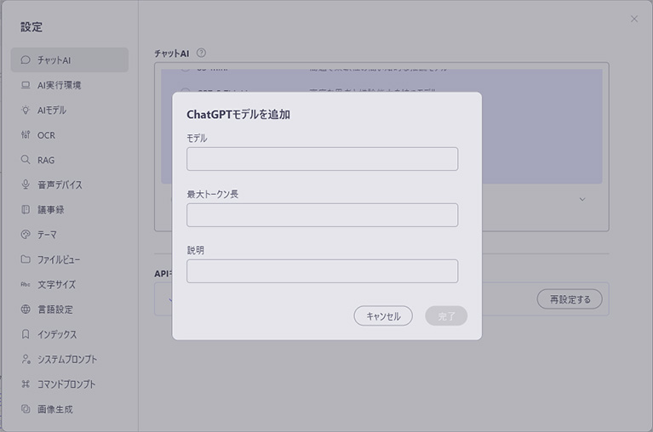Click the 説明 input field in dialog
Viewport: 653px width, 432px height.
tap(323, 271)
